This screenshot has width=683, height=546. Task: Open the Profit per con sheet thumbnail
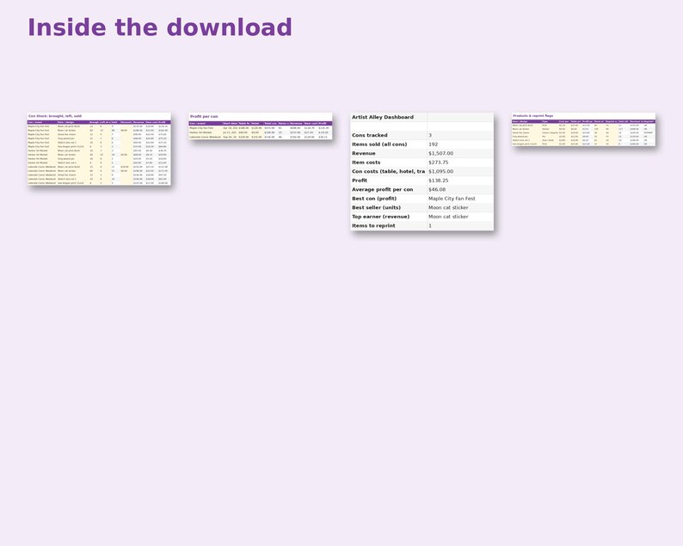pyautogui.click(x=261, y=126)
